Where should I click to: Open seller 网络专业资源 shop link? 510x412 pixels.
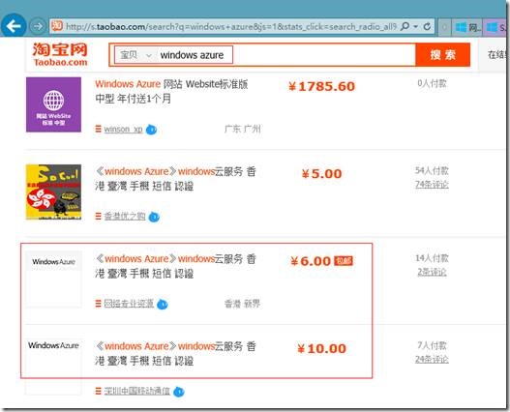tap(129, 304)
